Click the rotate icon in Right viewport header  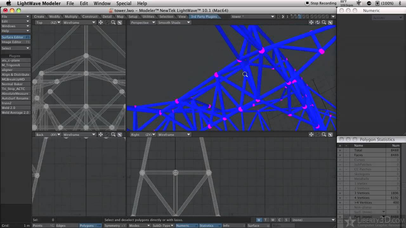318,135
